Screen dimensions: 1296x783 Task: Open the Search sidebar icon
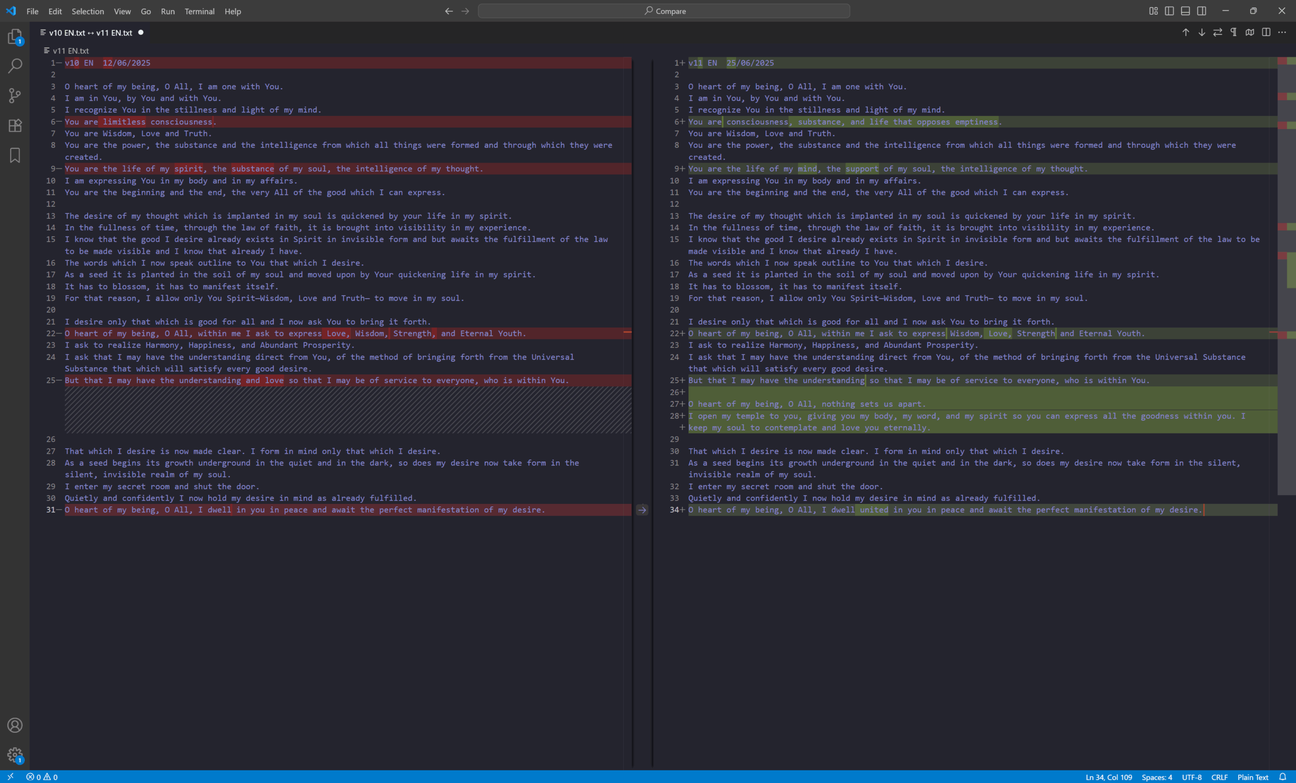click(x=15, y=66)
